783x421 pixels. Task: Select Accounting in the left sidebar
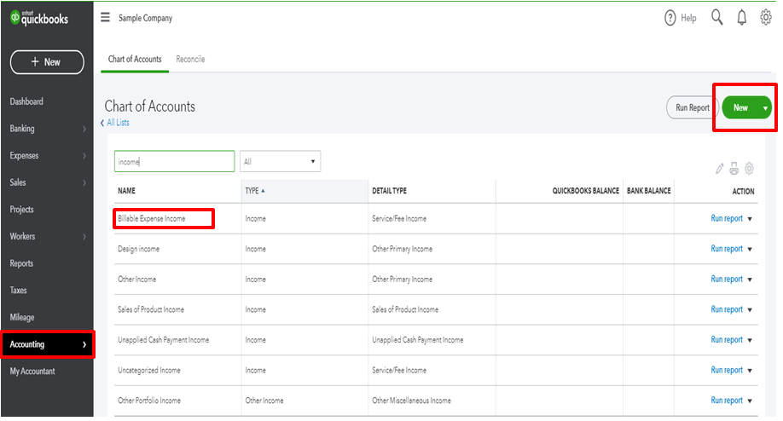coord(47,344)
